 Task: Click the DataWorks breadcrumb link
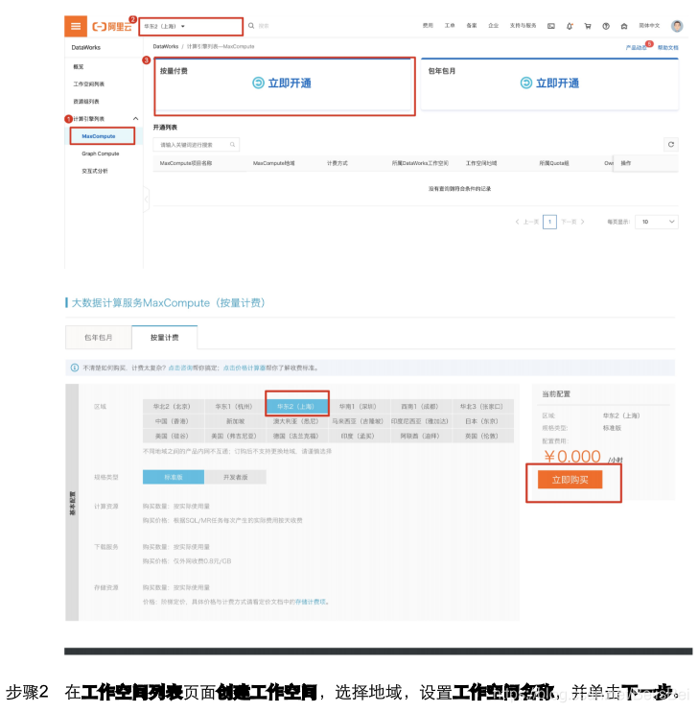click(166, 46)
